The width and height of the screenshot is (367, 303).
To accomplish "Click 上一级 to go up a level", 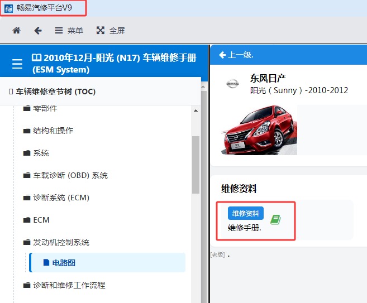I will [236, 55].
